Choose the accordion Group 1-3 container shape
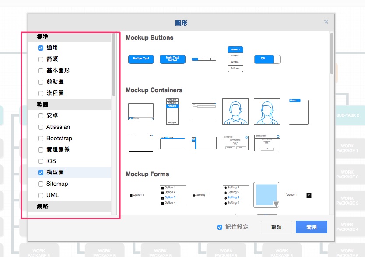Viewport: 365px width, 257px height. tap(172, 111)
